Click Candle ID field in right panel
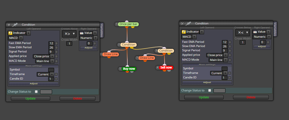This screenshot has height=120, width=289. 225,78
